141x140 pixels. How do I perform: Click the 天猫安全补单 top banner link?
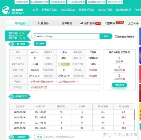point(22,2)
